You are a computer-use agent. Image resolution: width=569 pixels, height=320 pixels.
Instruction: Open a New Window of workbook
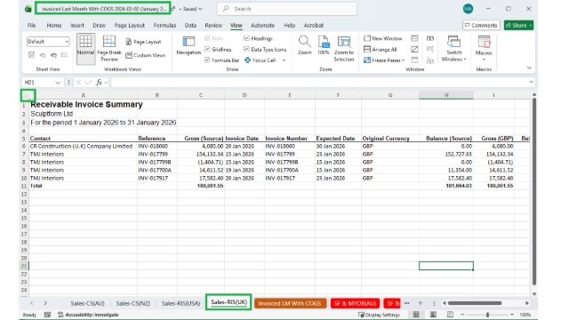(383, 38)
